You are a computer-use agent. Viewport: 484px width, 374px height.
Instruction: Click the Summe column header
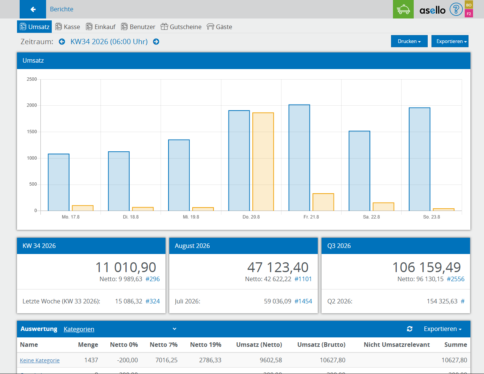click(x=456, y=345)
